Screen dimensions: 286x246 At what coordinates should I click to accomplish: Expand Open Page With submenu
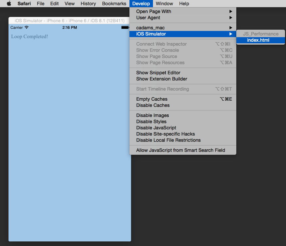(183, 11)
